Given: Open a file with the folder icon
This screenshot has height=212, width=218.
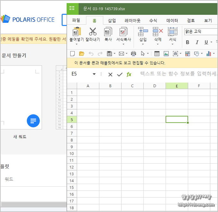Looking at the screenshot, I should point(81,54).
